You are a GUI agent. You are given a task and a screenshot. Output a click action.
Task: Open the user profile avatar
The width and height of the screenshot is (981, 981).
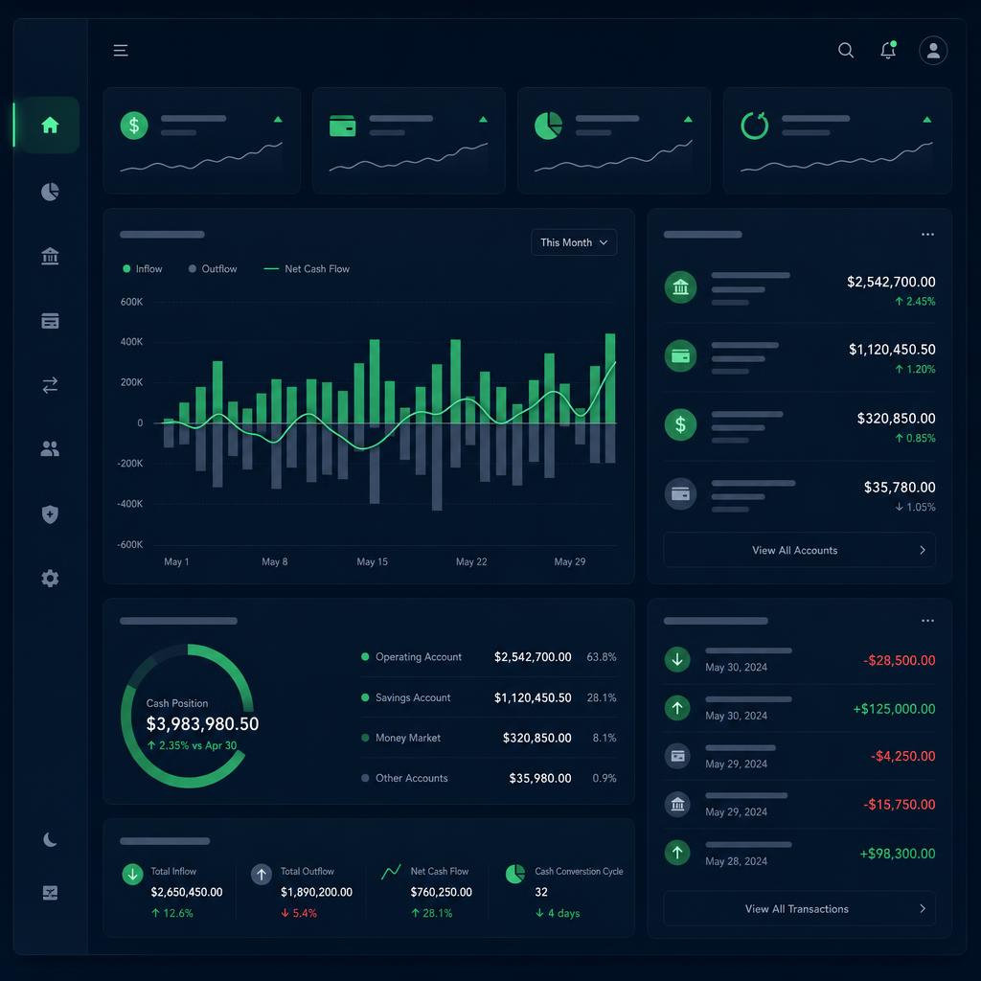point(933,50)
